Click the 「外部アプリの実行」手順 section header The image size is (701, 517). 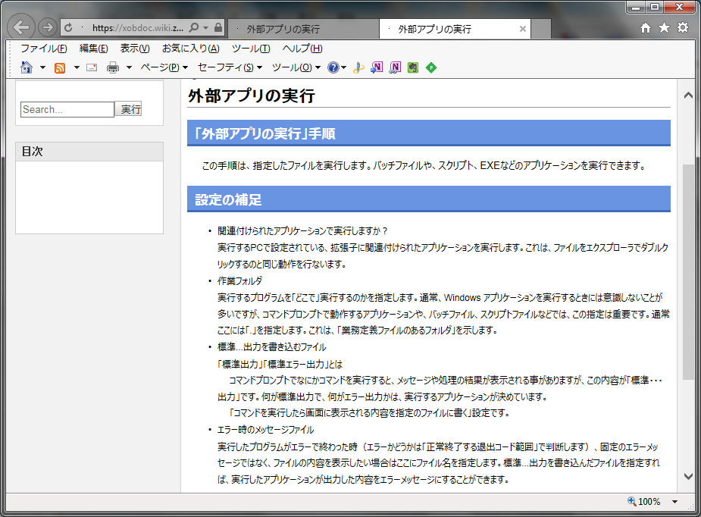click(x=429, y=133)
